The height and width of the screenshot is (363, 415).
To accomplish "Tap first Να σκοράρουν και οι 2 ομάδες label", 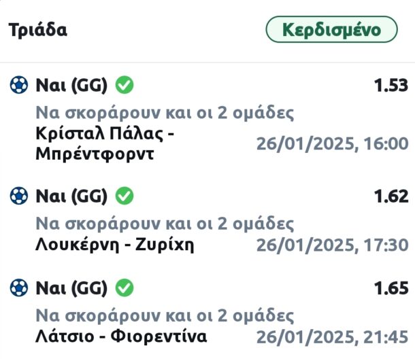I will [164, 113].
